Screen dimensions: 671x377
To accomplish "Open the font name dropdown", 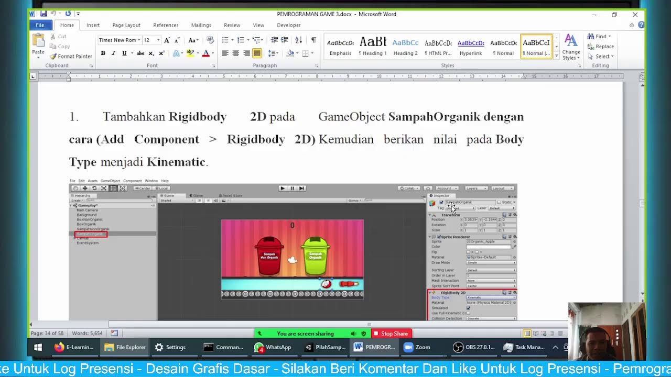I will point(138,40).
